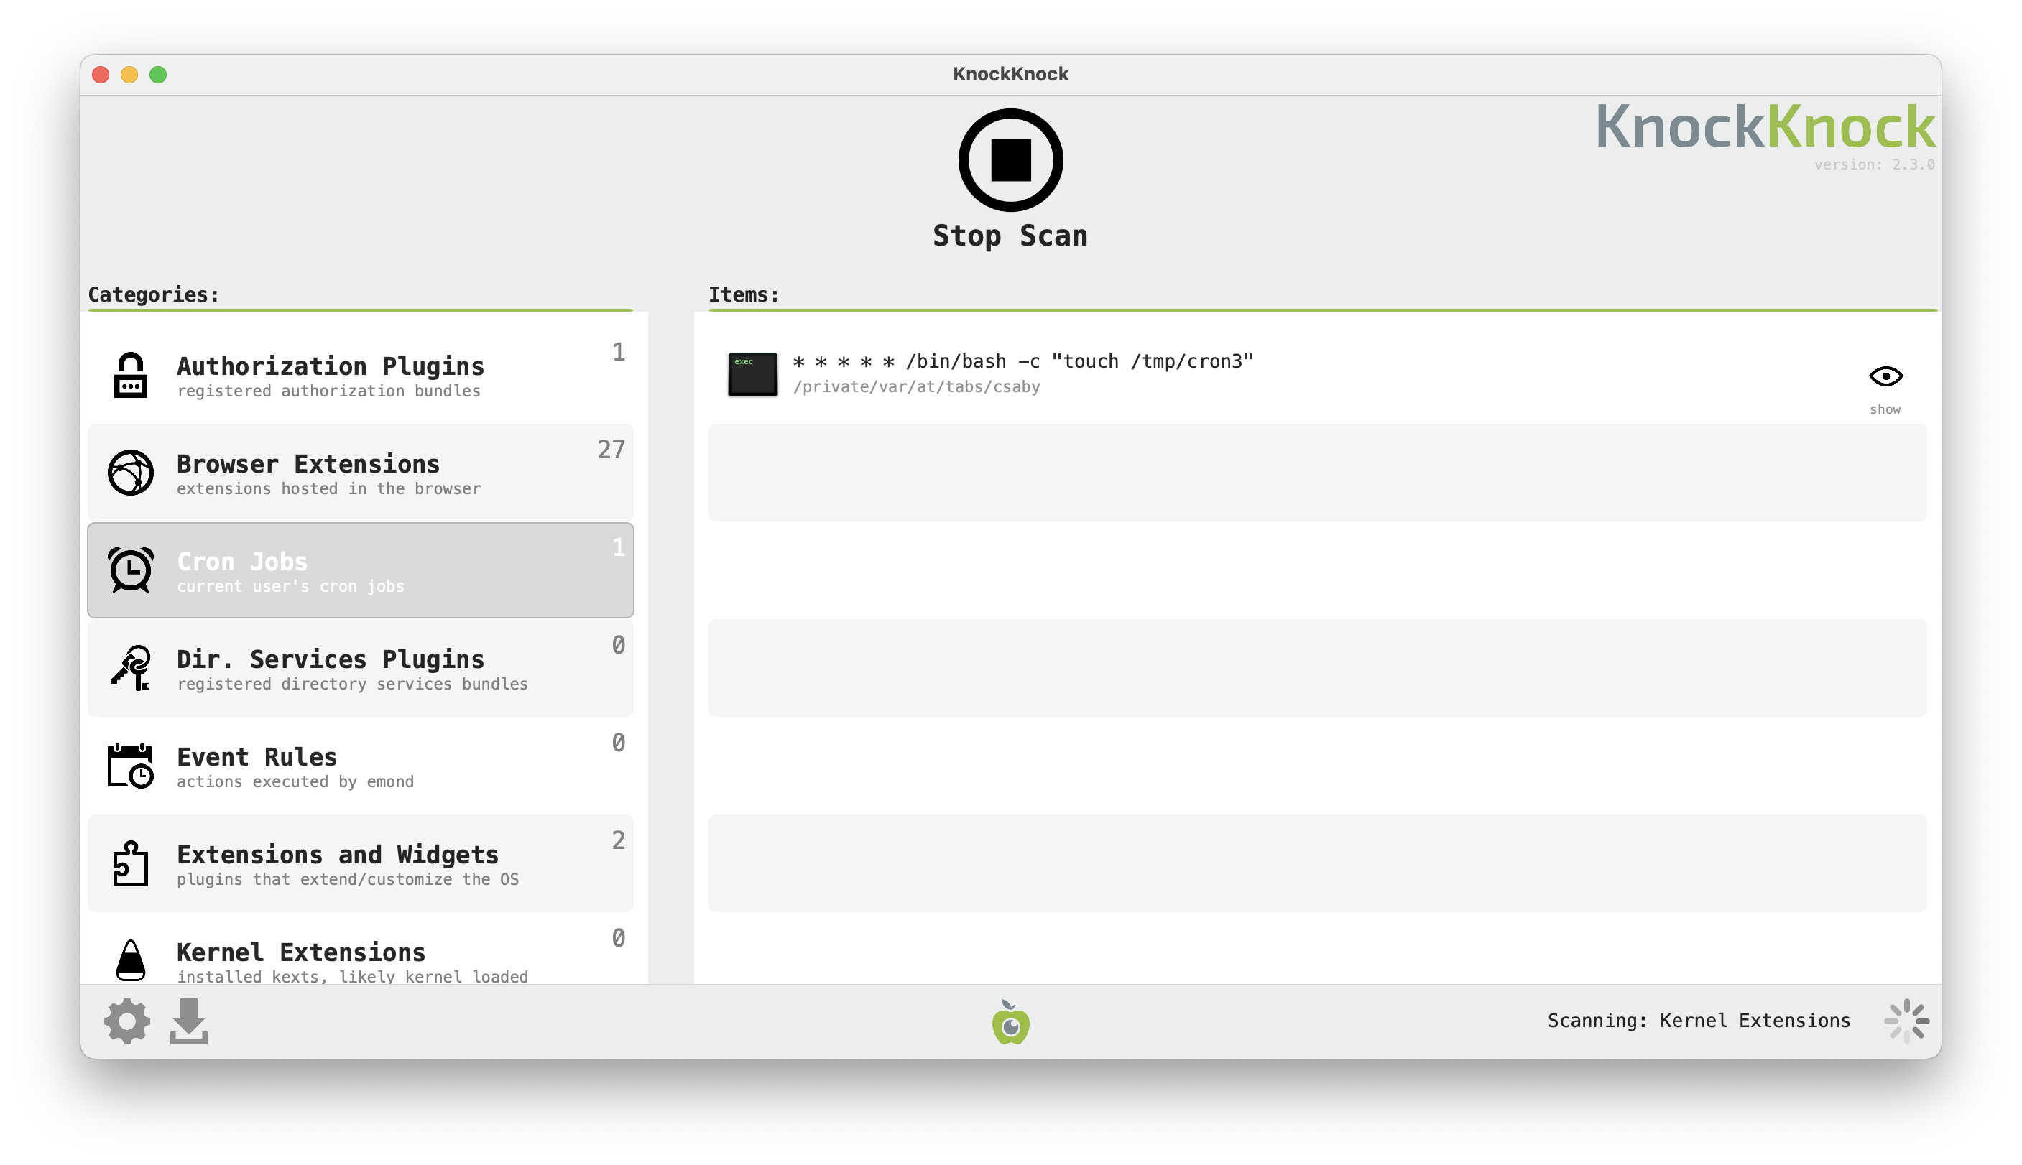Click the version: 2.3.0 label
The image size is (2022, 1165).
[1874, 164]
